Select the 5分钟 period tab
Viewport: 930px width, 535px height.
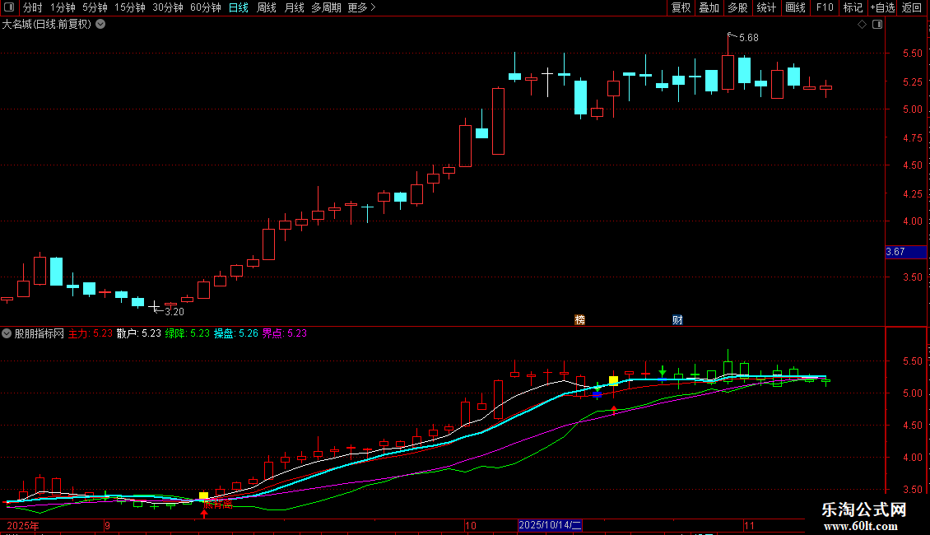(95, 7)
